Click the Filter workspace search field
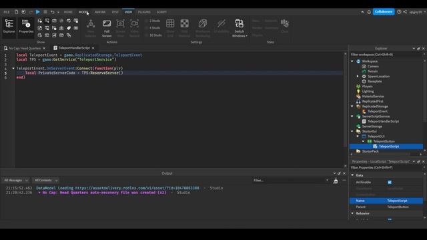The width and height of the screenshot is (427, 240). tap(386, 55)
